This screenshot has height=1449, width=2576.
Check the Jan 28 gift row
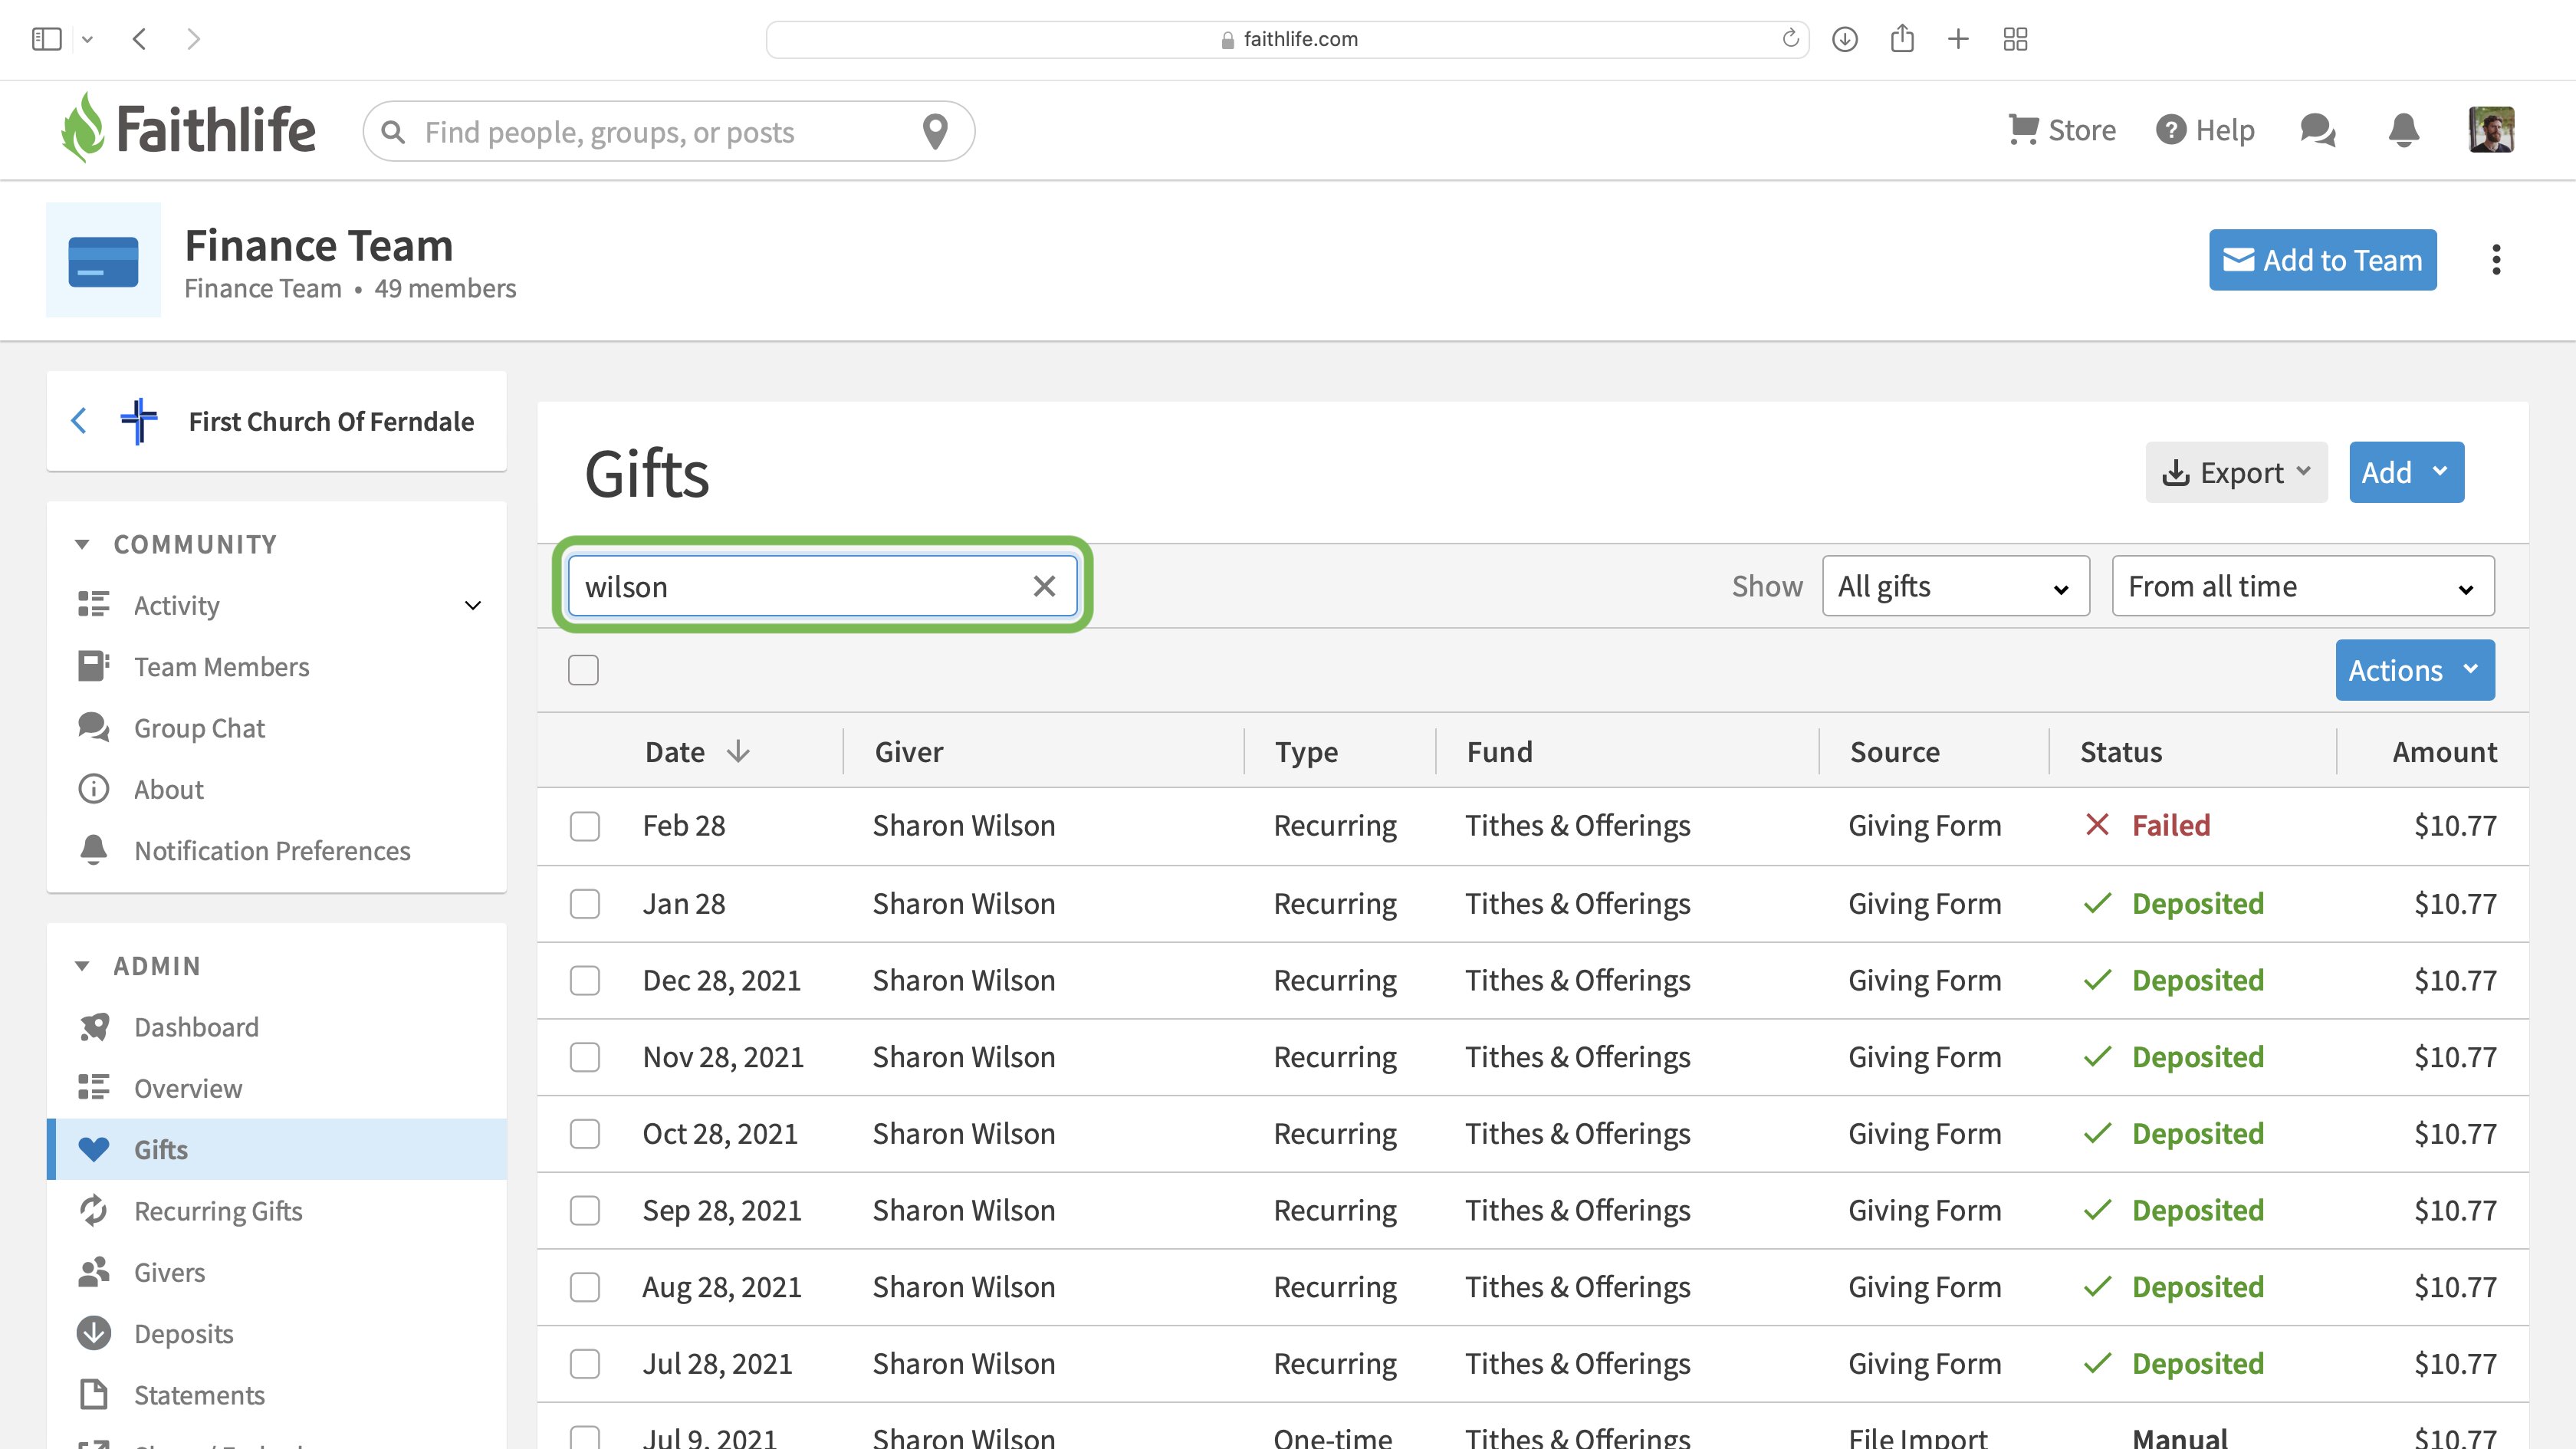coord(585,904)
